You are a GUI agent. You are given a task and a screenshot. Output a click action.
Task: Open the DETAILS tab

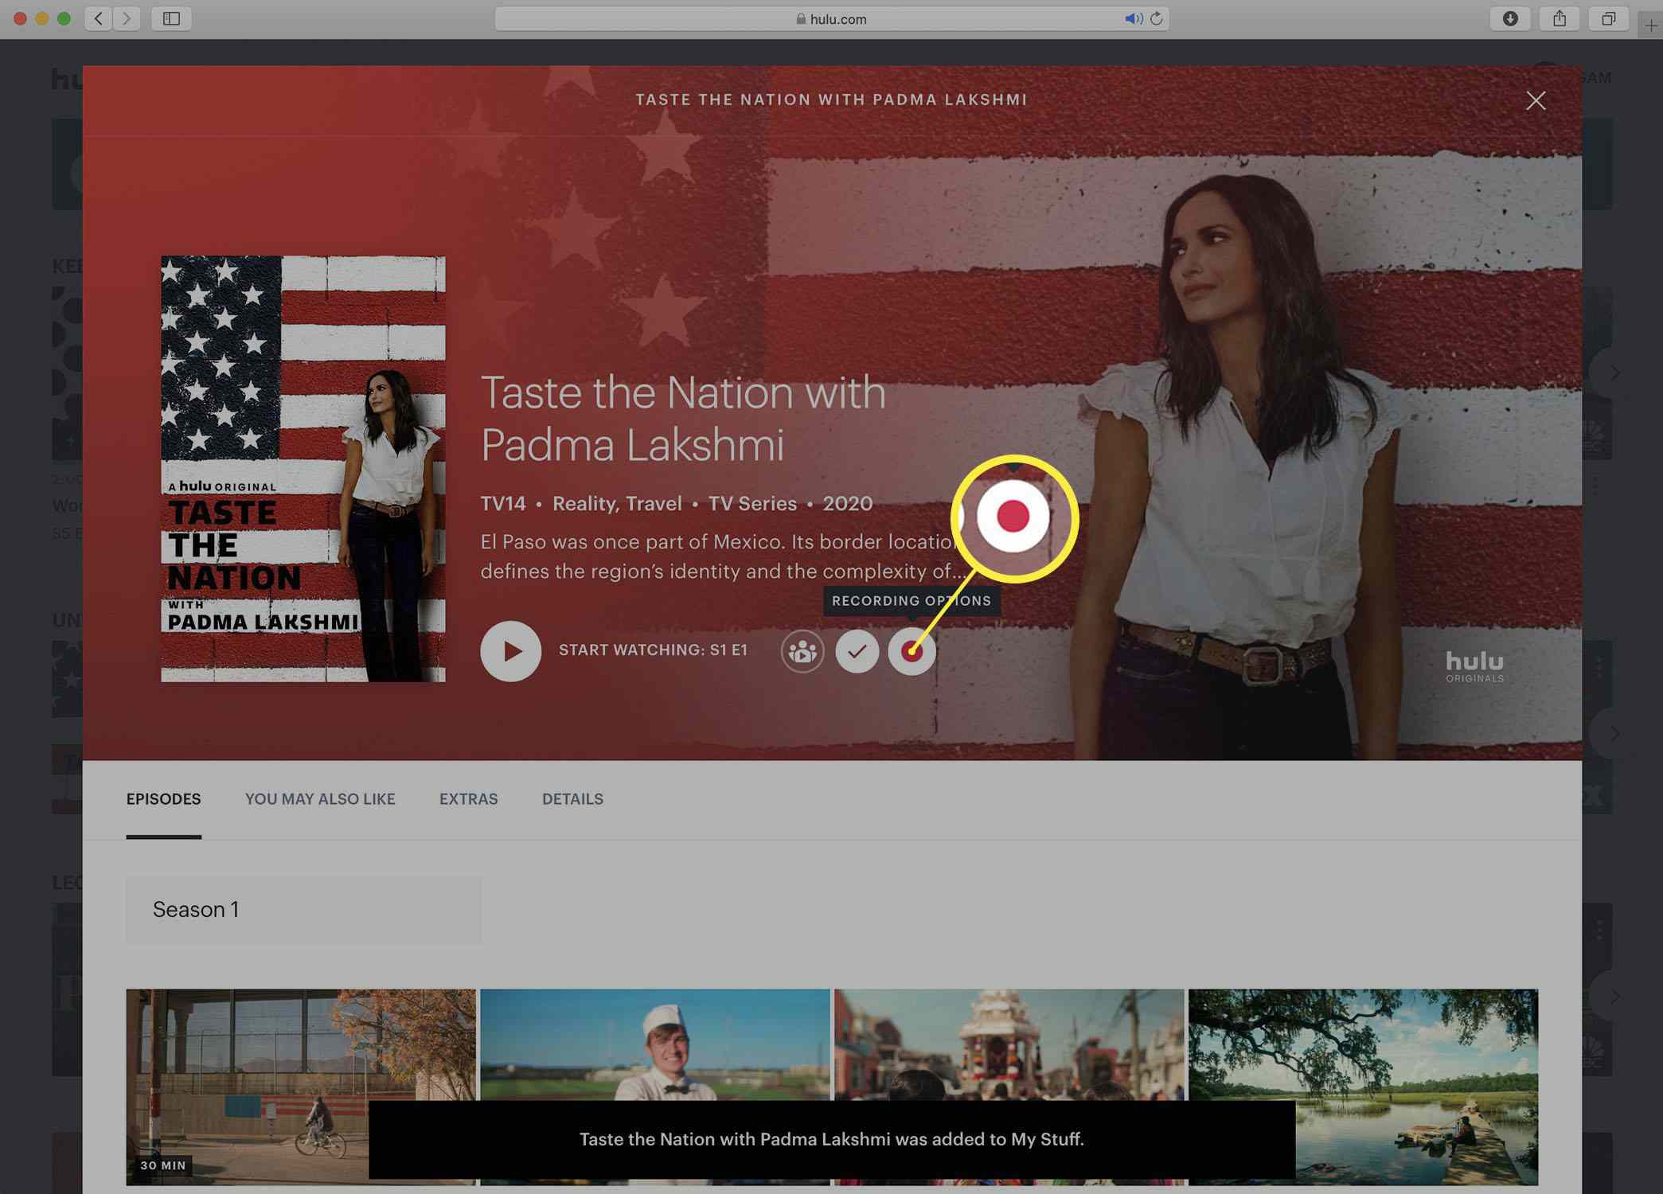pyautogui.click(x=573, y=799)
